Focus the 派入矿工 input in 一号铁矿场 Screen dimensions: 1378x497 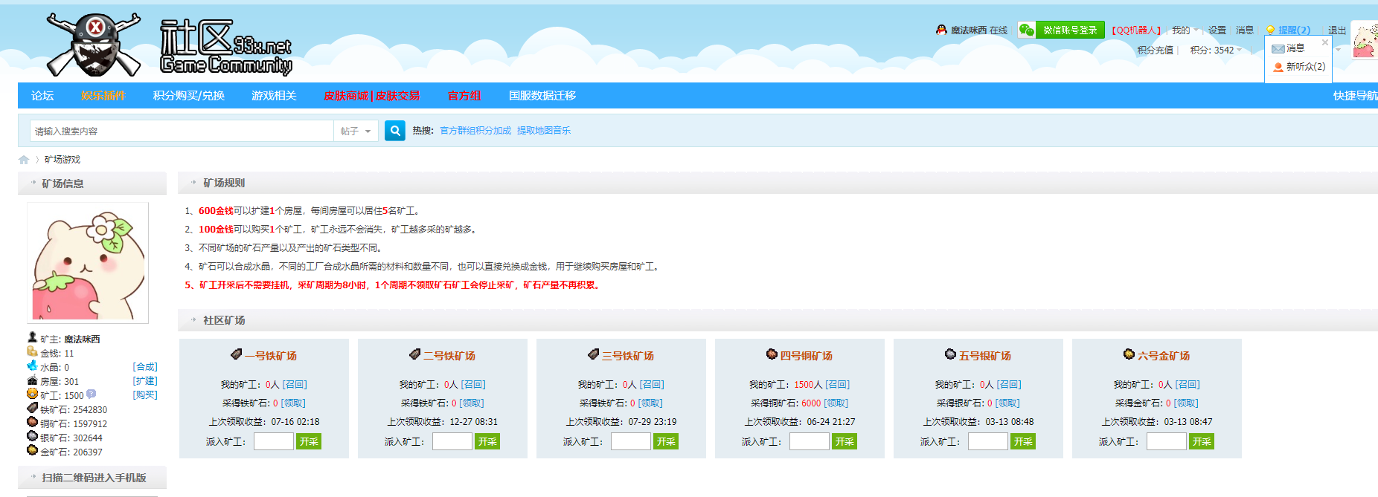pyautogui.click(x=273, y=441)
